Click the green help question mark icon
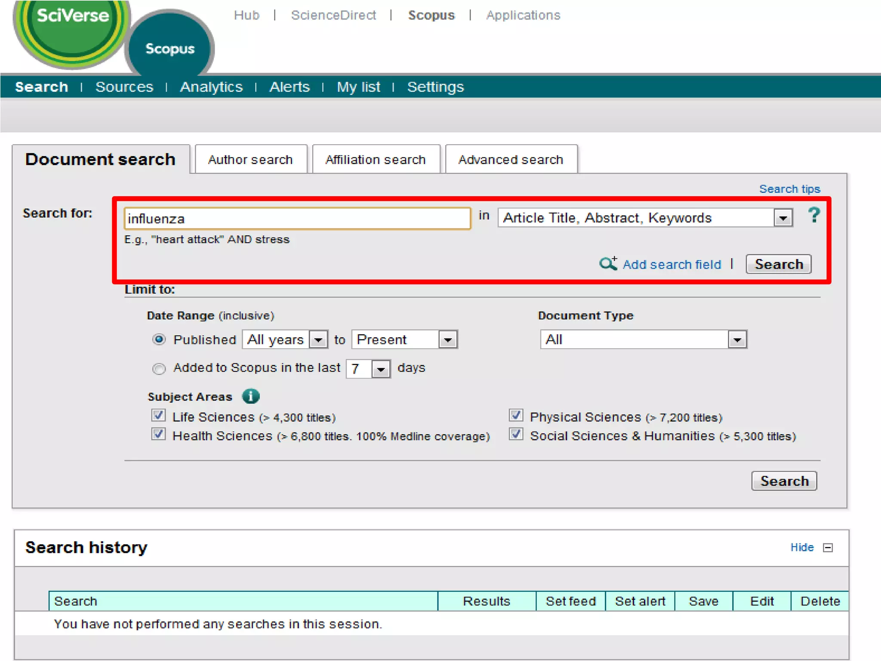Viewport: 881px width, 661px height. point(813,215)
